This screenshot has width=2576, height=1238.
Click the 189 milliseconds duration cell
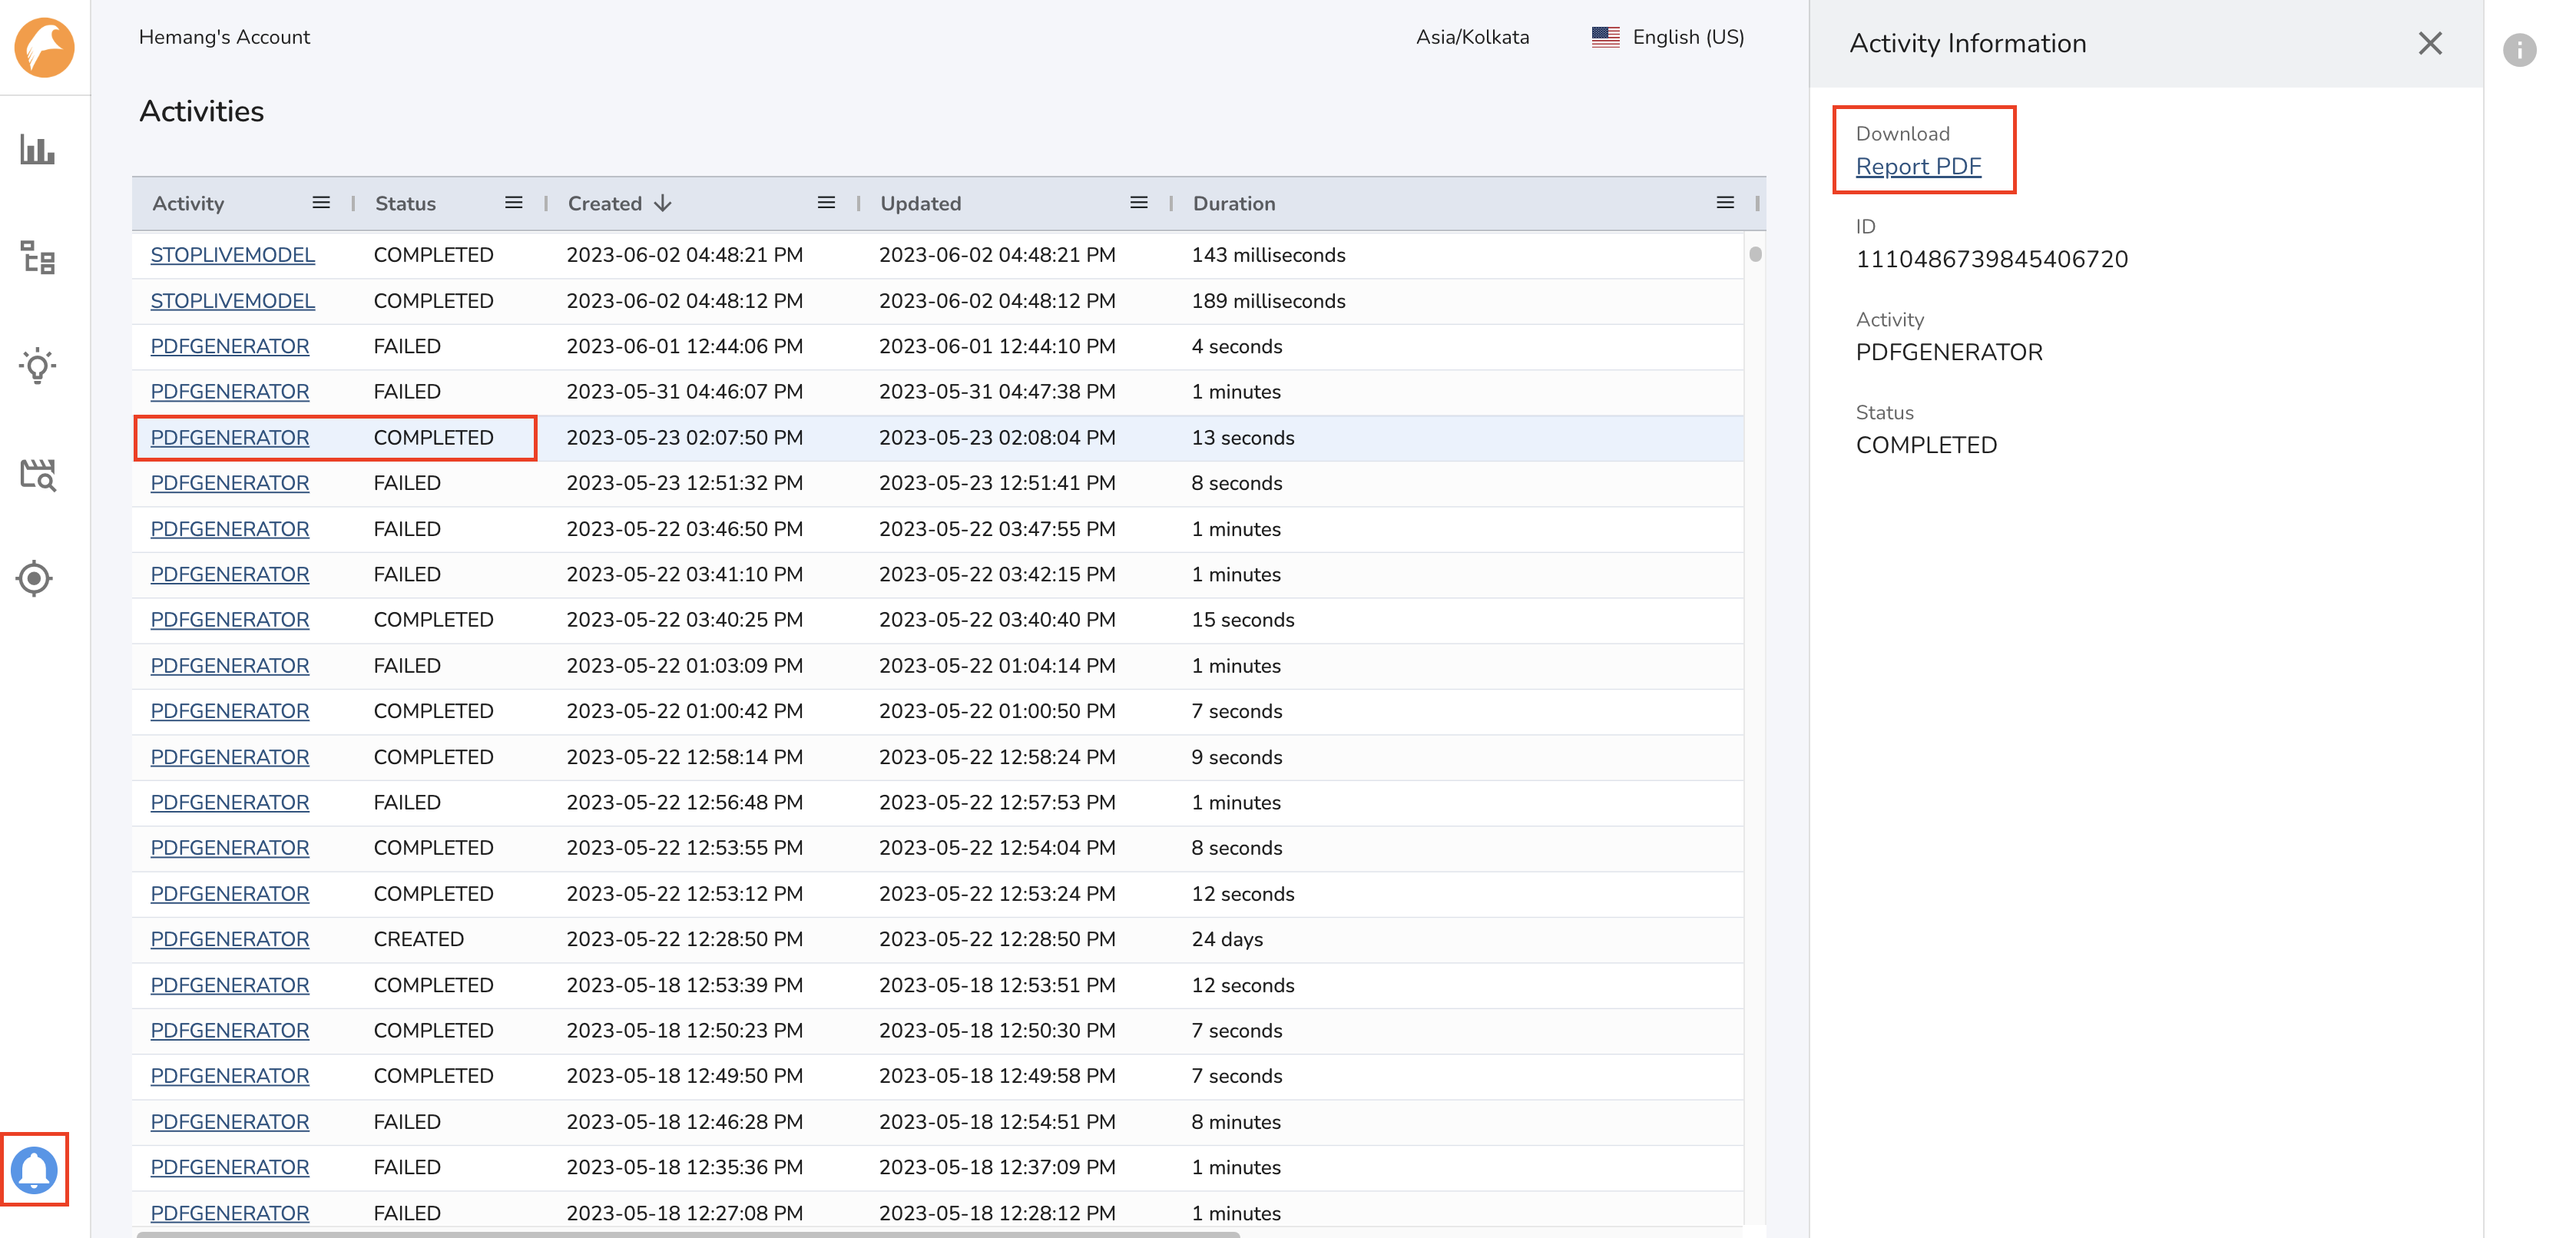pyautogui.click(x=1268, y=301)
